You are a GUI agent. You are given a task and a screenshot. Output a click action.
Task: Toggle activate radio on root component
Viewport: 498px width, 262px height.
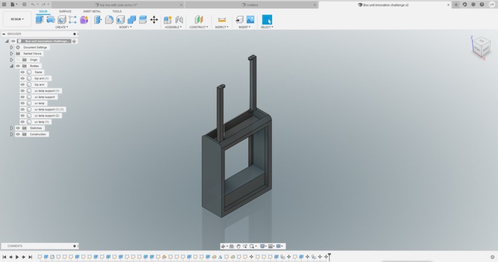coord(74,41)
